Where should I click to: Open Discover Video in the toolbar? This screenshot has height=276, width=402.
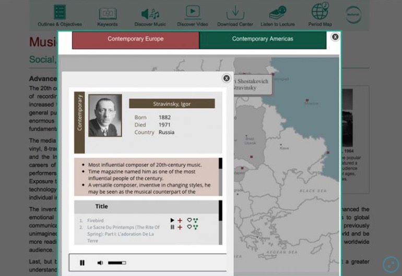[x=192, y=15]
